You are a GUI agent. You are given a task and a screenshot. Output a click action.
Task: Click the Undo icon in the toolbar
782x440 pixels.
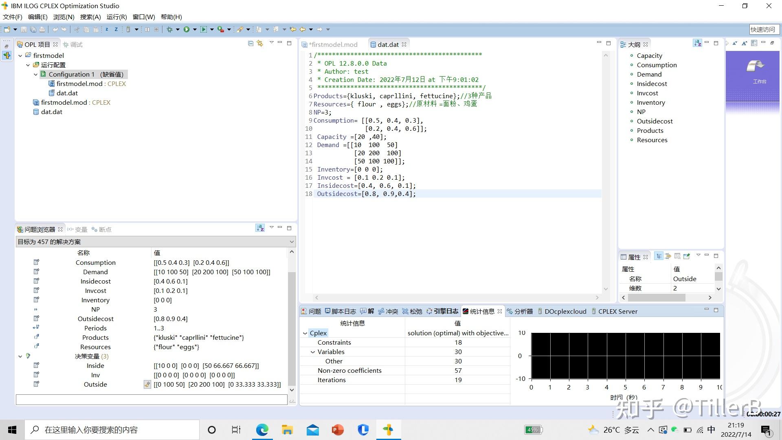55,29
